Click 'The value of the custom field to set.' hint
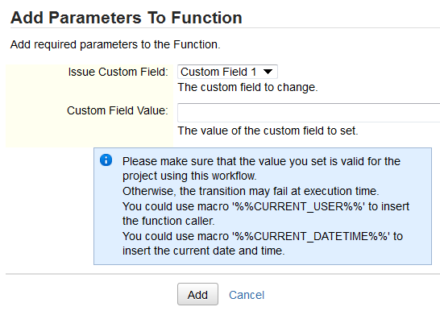The height and width of the screenshot is (311, 440). coord(268,131)
